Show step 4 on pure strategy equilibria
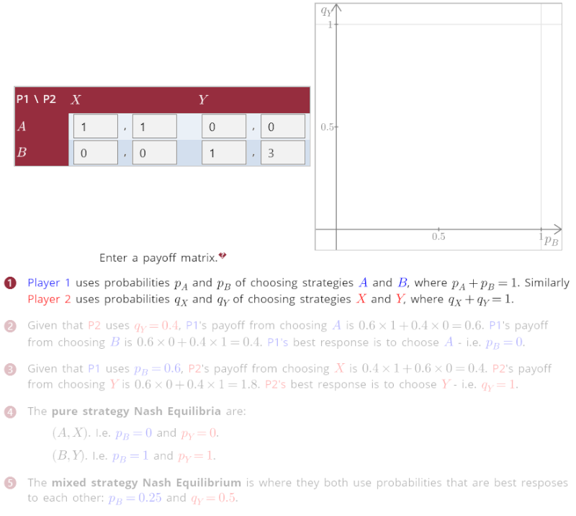 pos(10,412)
